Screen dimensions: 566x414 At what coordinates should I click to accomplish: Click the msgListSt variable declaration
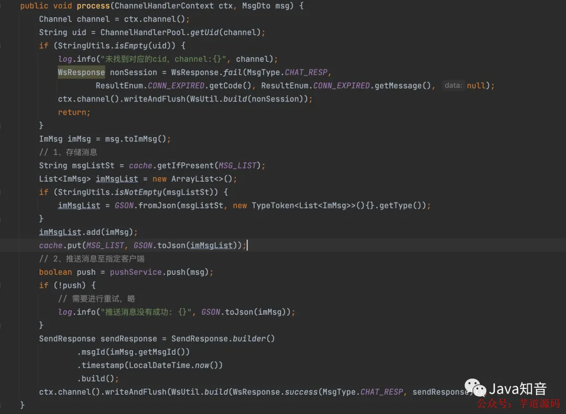[x=93, y=166]
